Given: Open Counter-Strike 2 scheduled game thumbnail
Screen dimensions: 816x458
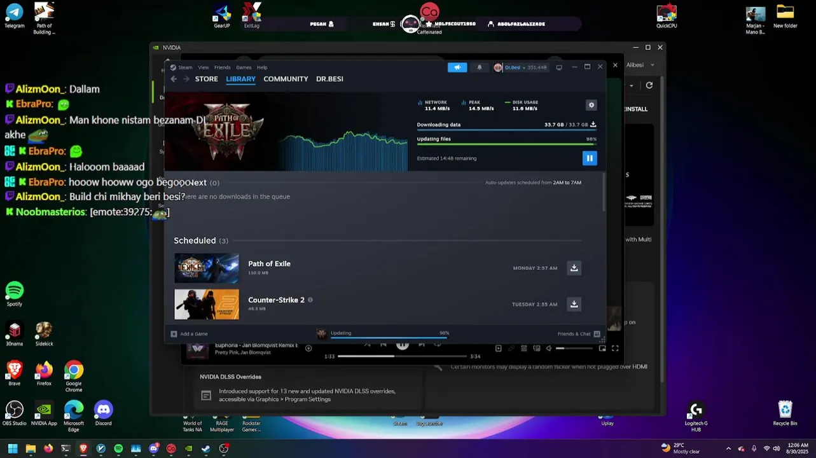Looking at the screenshot, I should (x=207, y=305).
